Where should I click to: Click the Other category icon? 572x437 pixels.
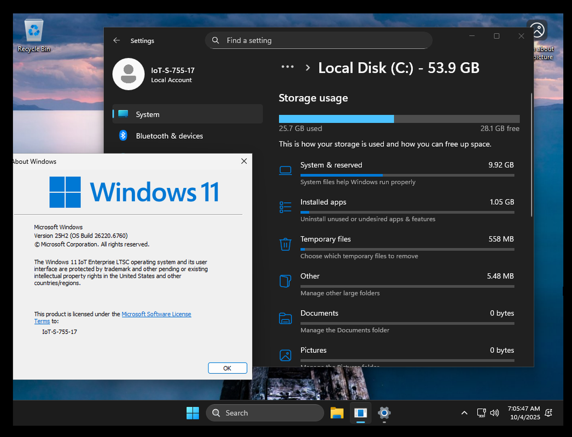coord(285,281)
